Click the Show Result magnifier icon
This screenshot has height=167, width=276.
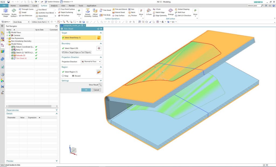pos(100,85)
